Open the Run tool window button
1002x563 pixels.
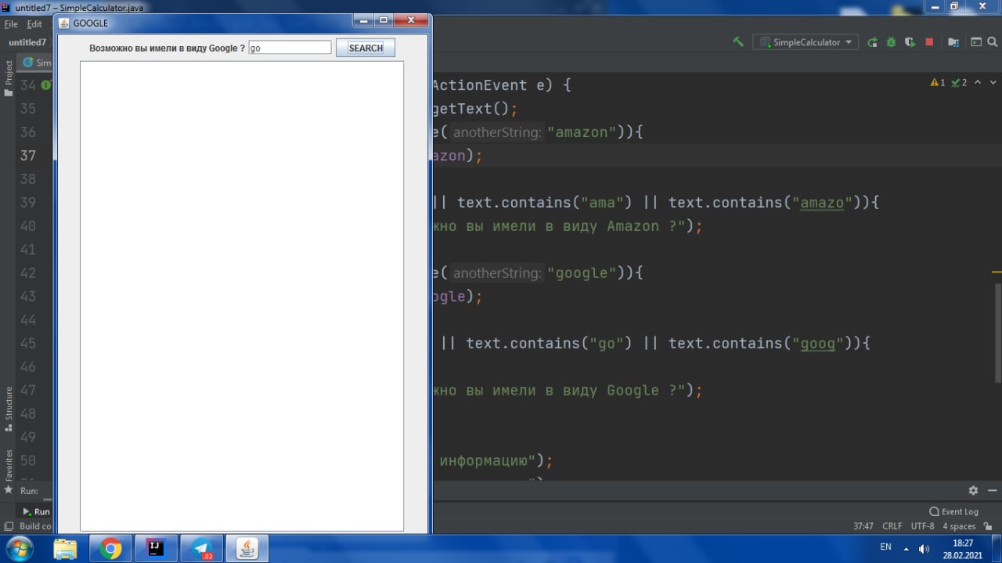tap(36, 511)
